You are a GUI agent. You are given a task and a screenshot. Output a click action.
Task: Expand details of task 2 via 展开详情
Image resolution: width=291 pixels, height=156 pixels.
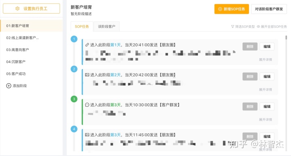[x=266, y=90]
